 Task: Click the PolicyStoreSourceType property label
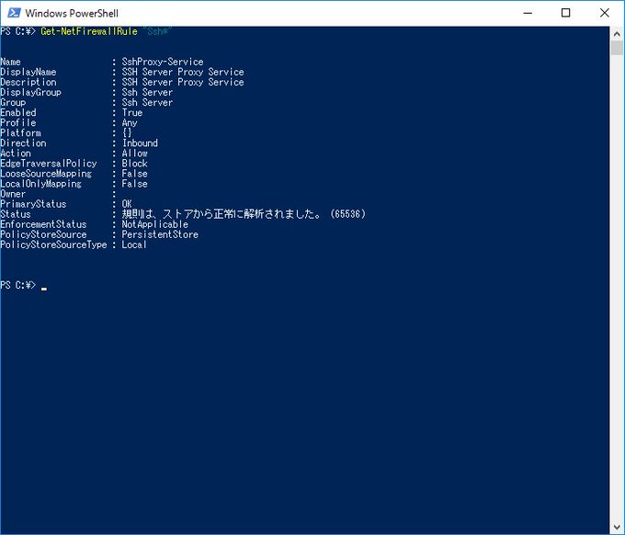tap(53, 245)
